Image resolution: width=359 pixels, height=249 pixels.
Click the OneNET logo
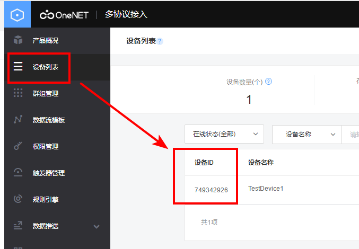64,15
